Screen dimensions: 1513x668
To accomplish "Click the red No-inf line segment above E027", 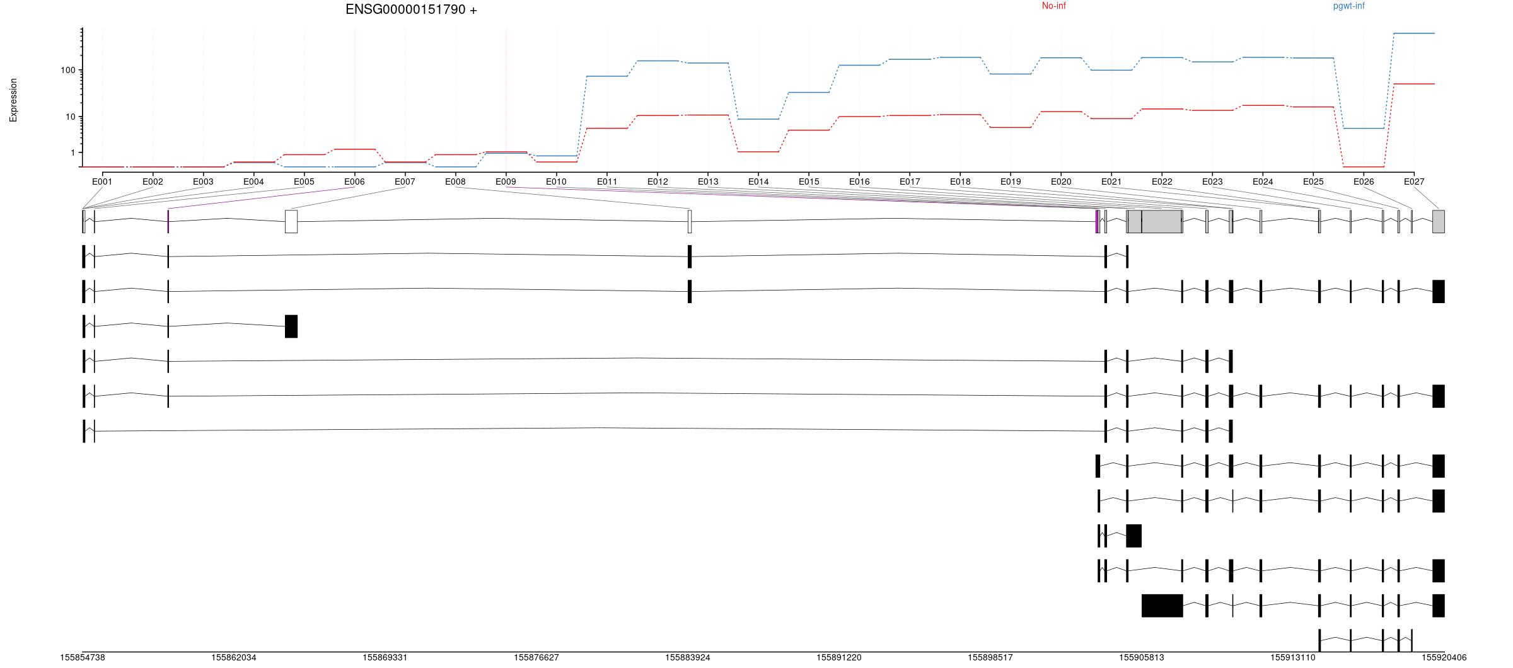I will click(1414, 84).
